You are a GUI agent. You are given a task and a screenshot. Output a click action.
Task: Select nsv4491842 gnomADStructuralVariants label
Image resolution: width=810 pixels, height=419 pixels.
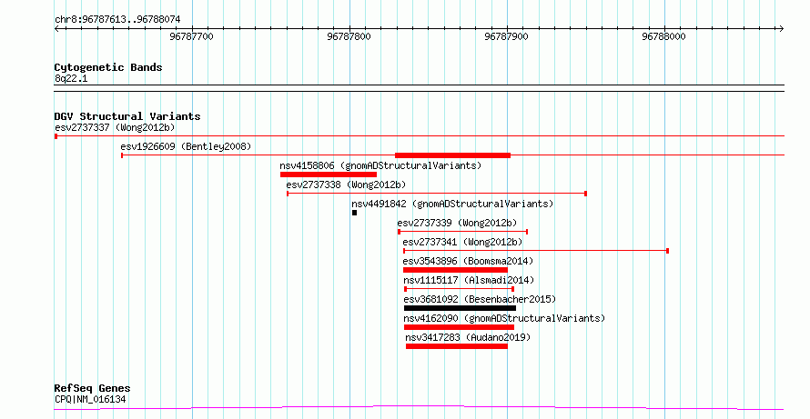pyautogui.click(x=452, y=204)
